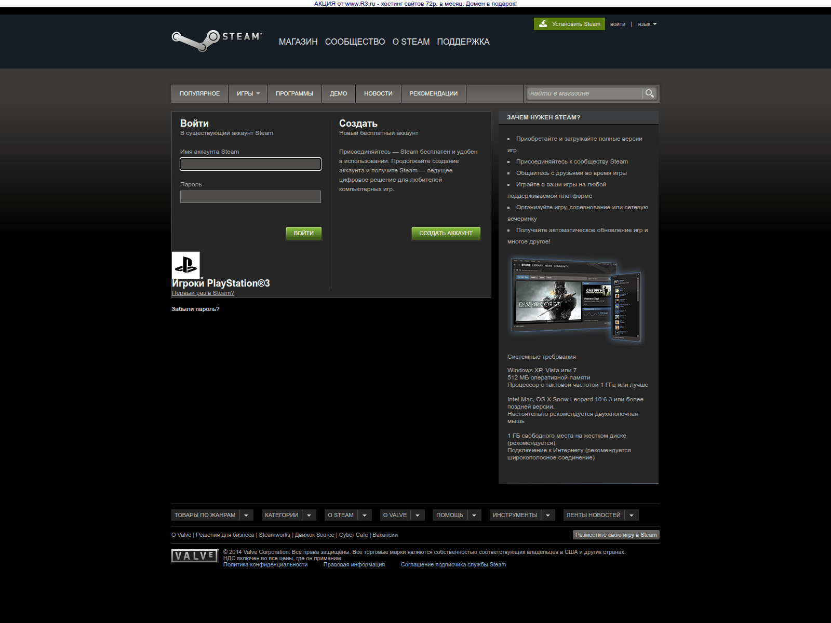Viewport: 831px width, 623px height.
Task: Click the PlayStation logo icon
Action: [186, 265]
